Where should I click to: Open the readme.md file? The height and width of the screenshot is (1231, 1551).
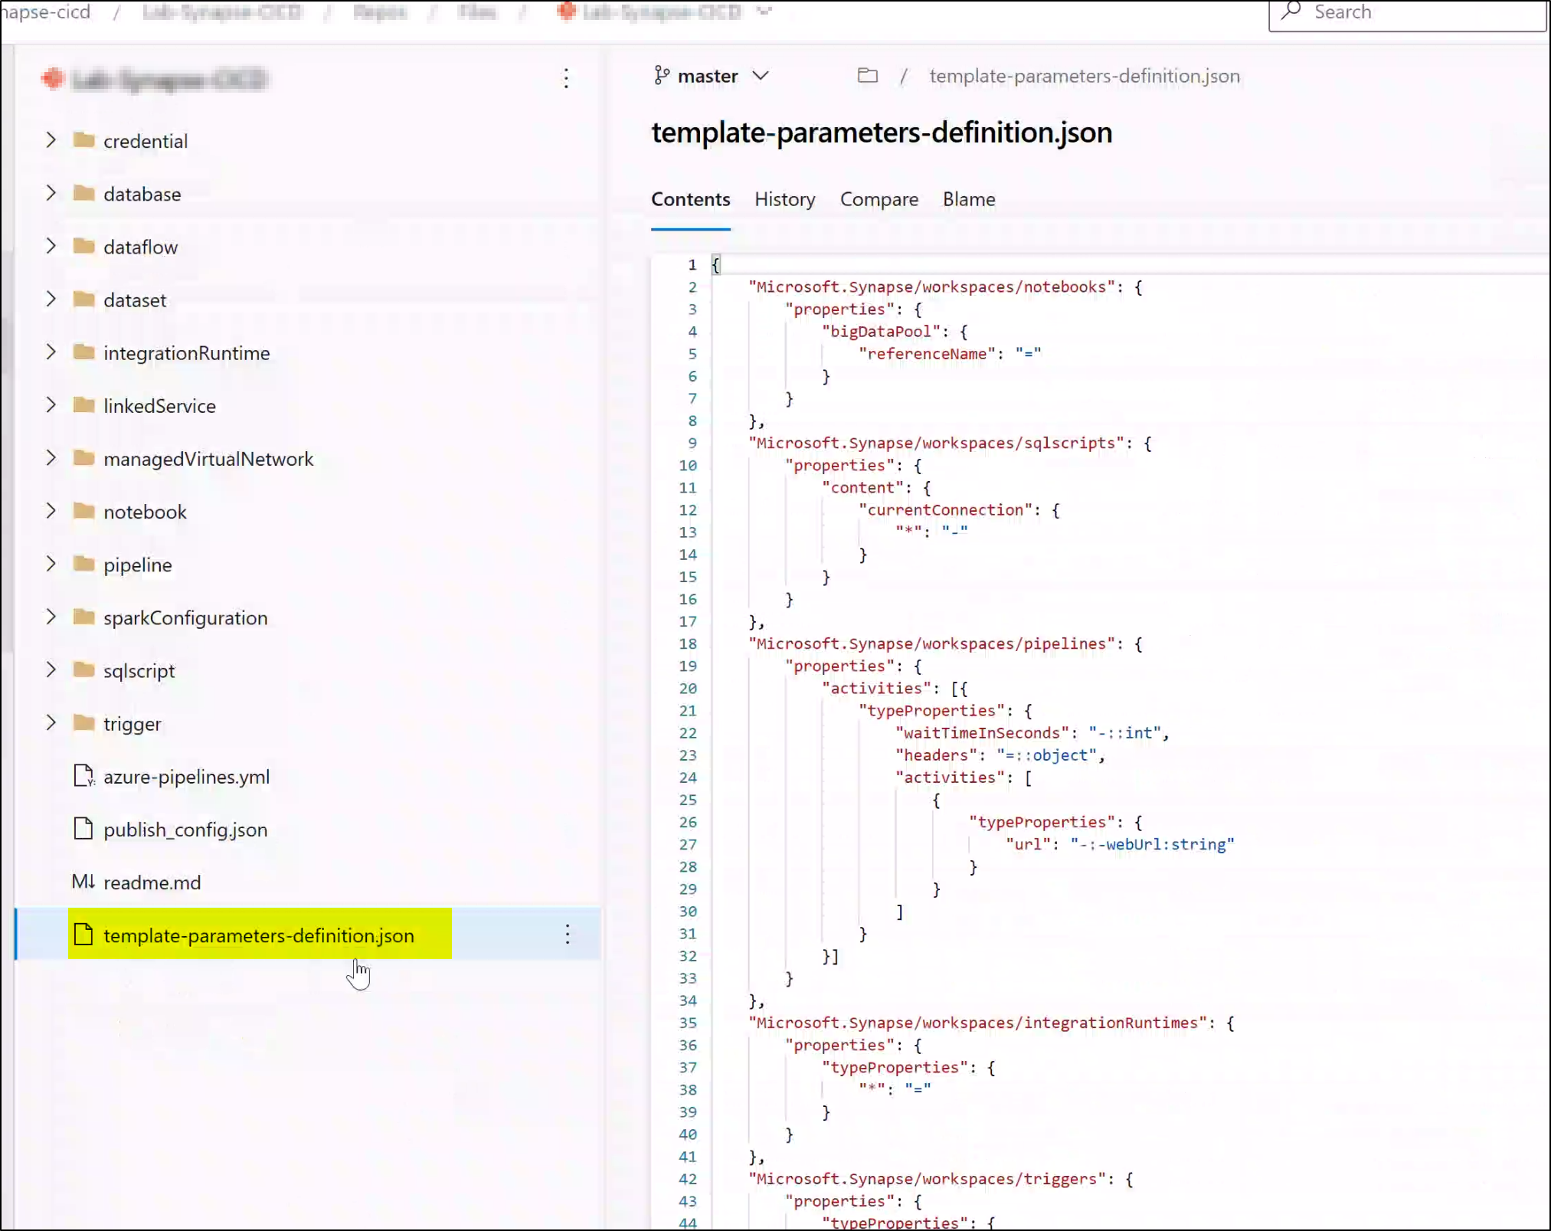tap(152, 881)
